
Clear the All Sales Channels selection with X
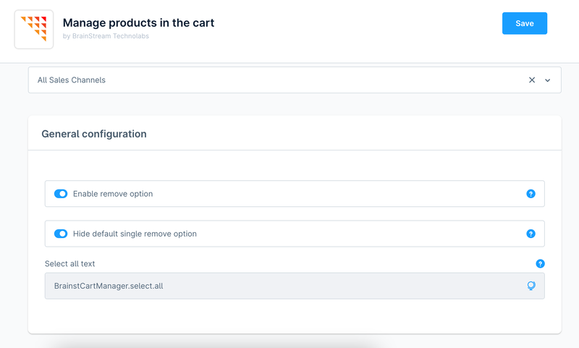coord(532,80)
